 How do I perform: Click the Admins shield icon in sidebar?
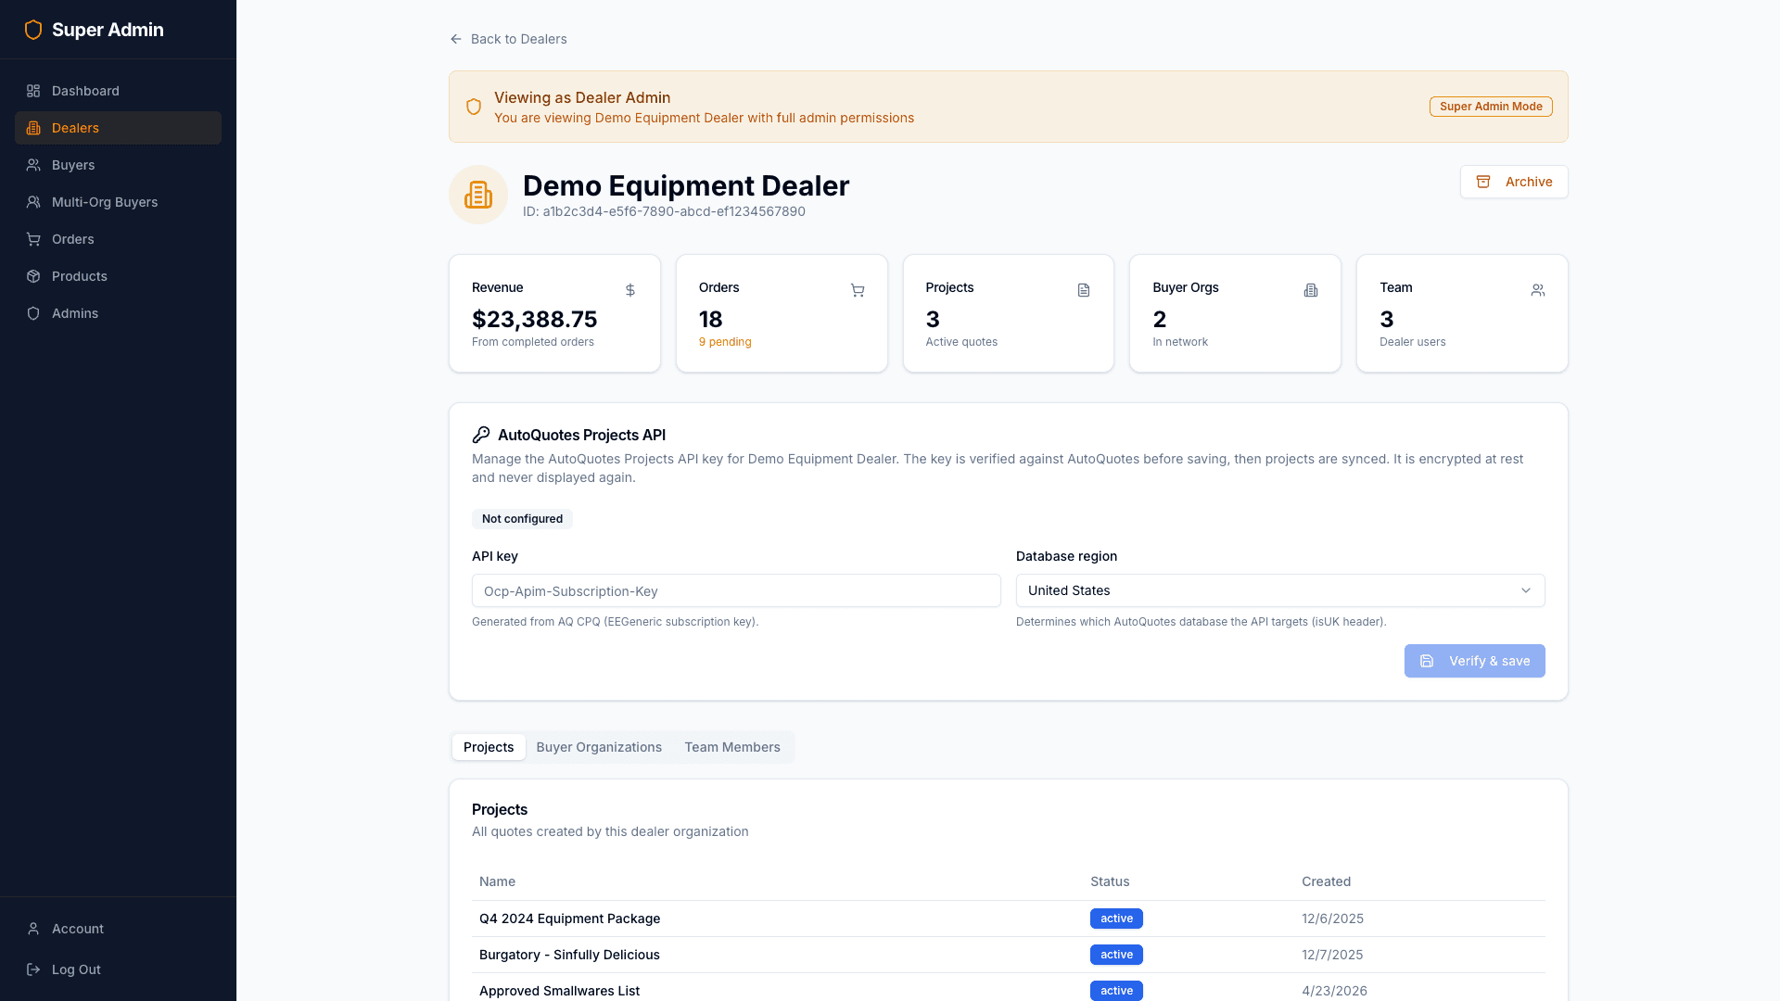pos(33,313)
